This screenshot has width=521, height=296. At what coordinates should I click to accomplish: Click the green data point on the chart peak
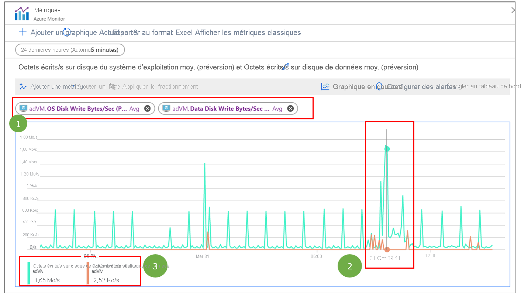click(x=387, y=149)
